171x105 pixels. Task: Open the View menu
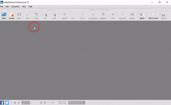point(24,7)
